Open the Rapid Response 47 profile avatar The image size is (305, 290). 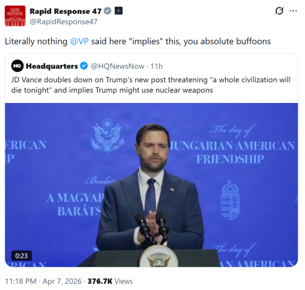point(15,16)
